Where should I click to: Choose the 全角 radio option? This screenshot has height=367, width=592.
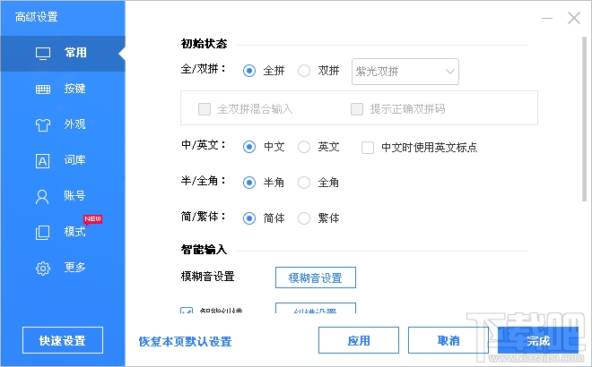[x=304, y=183]
